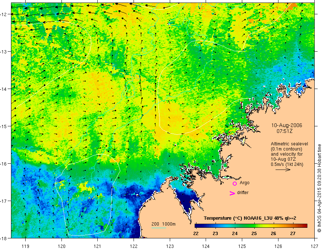Screen dimensions: 322x249
Task: Click the magenta Argo circle legend symbol
Action: [235, 183]
